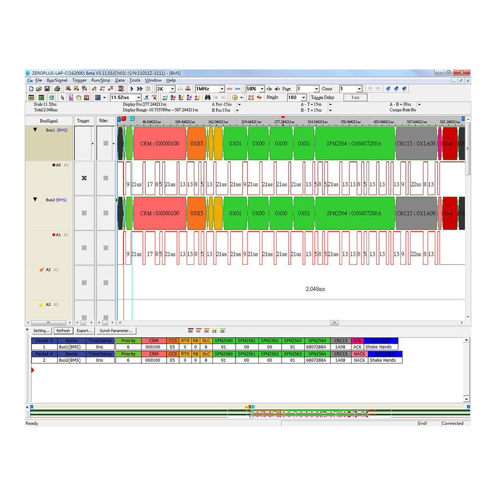The height and width of the screenshot is (496, 496).
Task: Collapse the Bus1 signal tree entry
Action: pyautogui.click(x=35, y=130)
